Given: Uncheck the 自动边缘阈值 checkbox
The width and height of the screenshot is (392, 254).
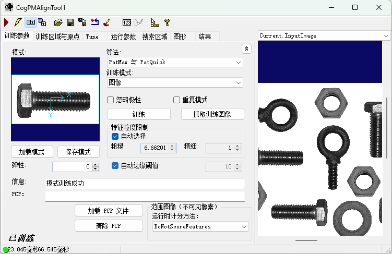Looking at the screenshot, I should (x=115, y=165).
